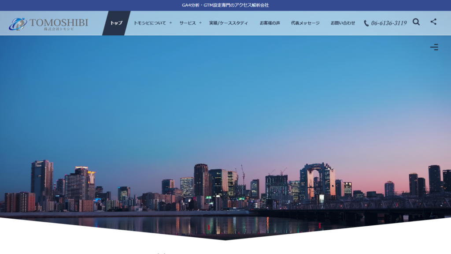Click the 株式会社トモシビ company name under logo
The image size is (451, 254).
[x=59, y=29]
